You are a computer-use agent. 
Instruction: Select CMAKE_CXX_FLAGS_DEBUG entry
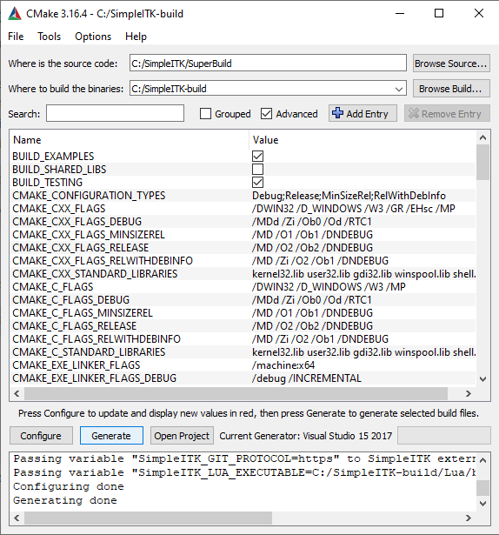[x=77, y=222]
